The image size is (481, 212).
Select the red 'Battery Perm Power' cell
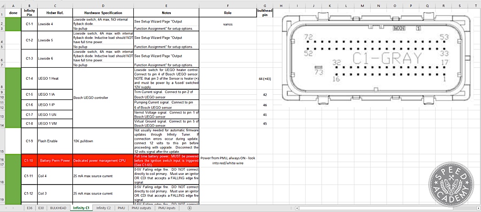coord(55,161)
